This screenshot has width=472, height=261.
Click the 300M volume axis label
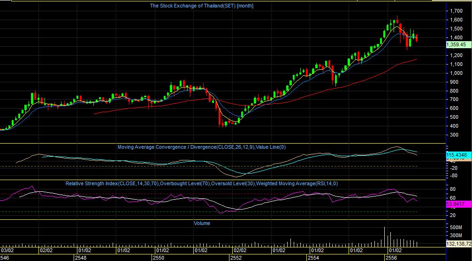(456, 235)
